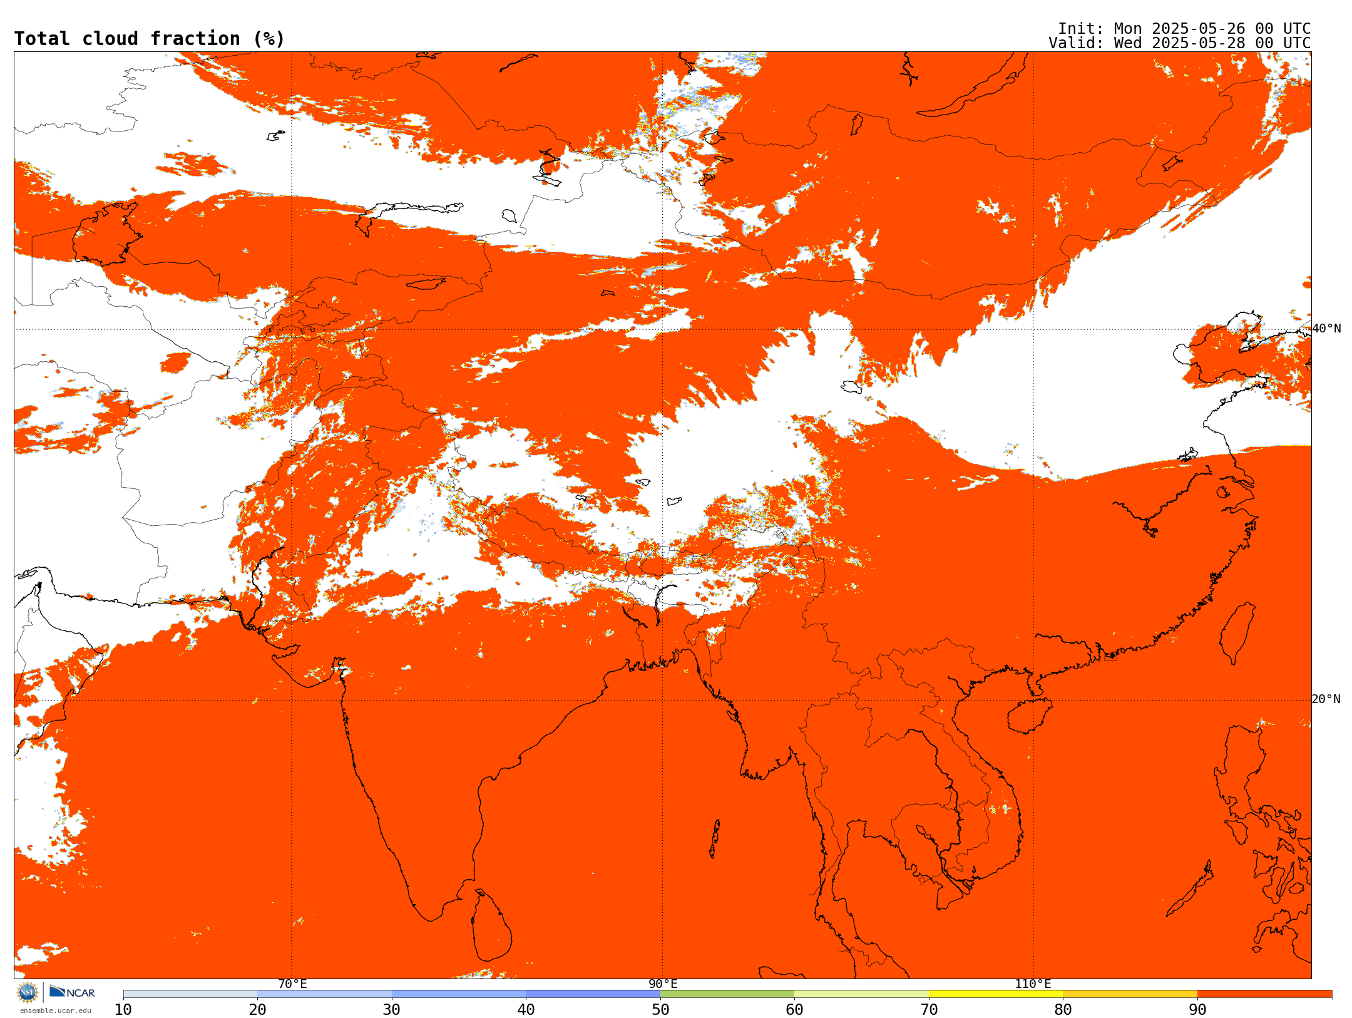Click the 110°E longitude label
The width and height of the screenshot is (1352, 1018).
point(1033,984)
